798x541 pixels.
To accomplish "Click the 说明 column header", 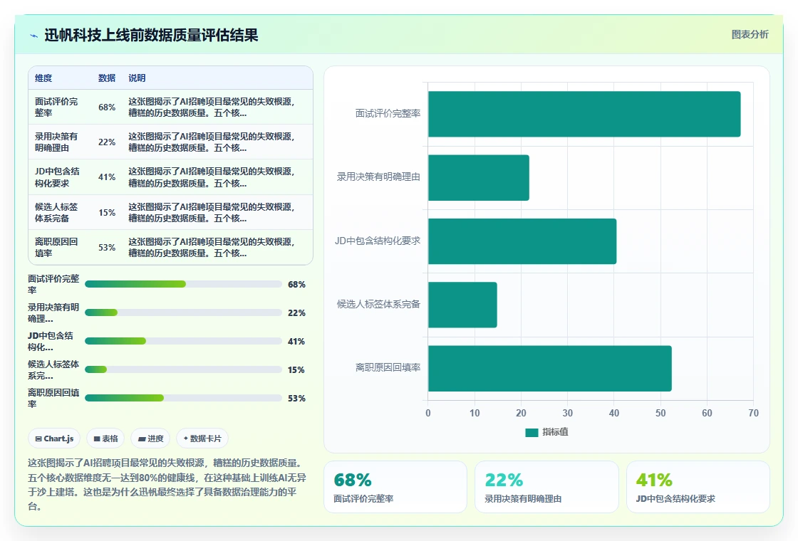I will coord(137,78).
